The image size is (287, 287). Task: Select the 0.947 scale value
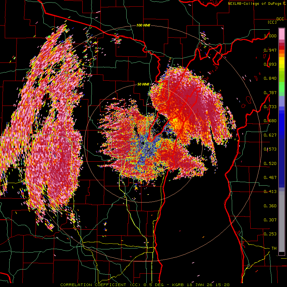click(x=270, y=50)
